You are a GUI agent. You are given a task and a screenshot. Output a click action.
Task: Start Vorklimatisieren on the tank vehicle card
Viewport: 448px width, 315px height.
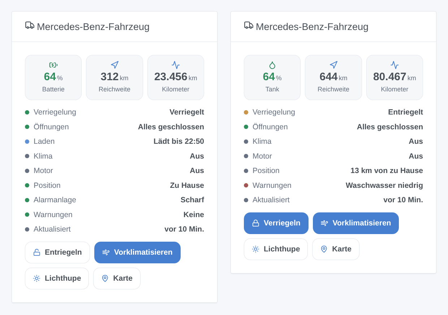pyautogui.click(x=356, y=223)
